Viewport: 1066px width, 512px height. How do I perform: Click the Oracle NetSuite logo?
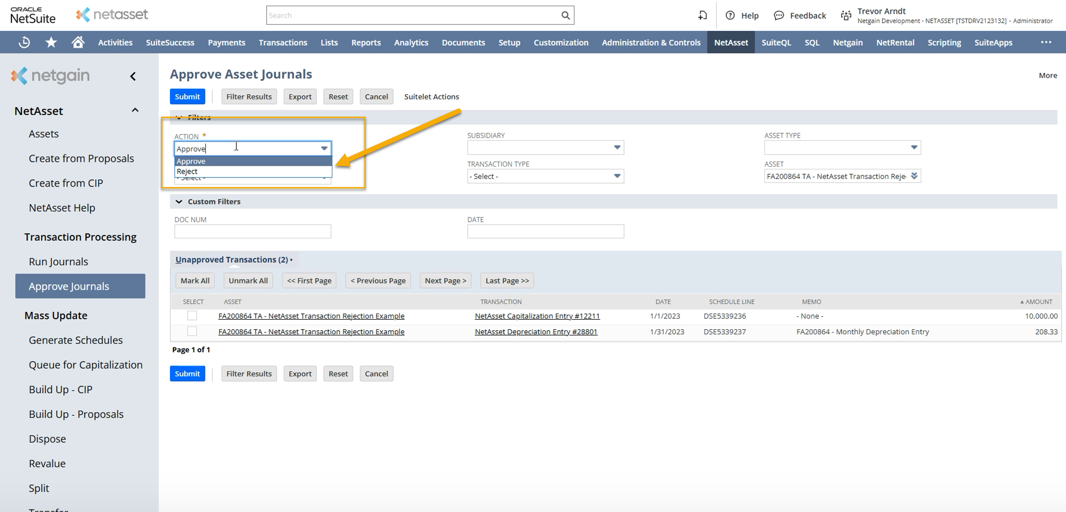33,15
